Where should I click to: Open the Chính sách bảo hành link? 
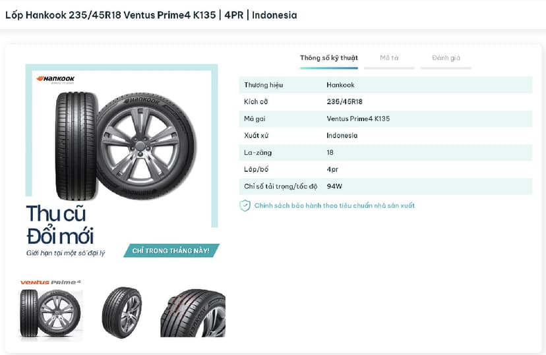tap(334, 205)
